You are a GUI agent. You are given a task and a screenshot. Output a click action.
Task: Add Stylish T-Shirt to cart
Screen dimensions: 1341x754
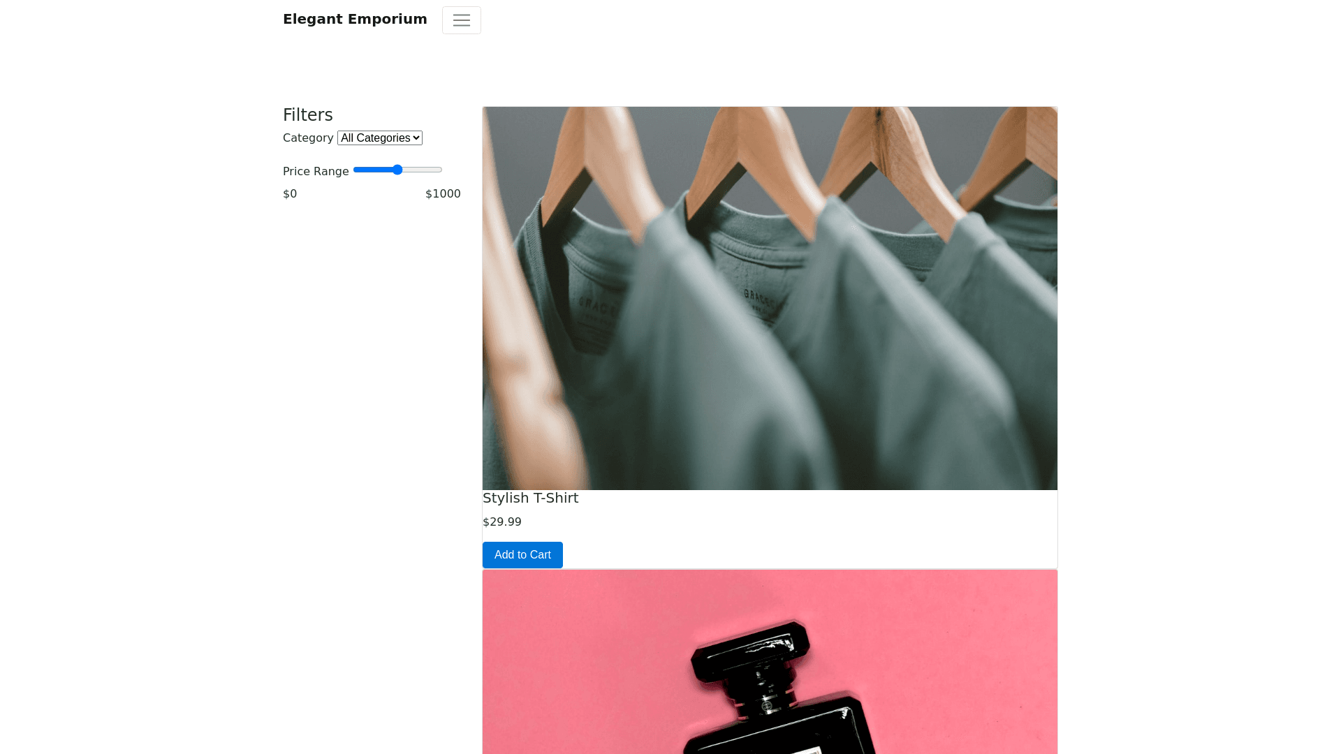522,555
